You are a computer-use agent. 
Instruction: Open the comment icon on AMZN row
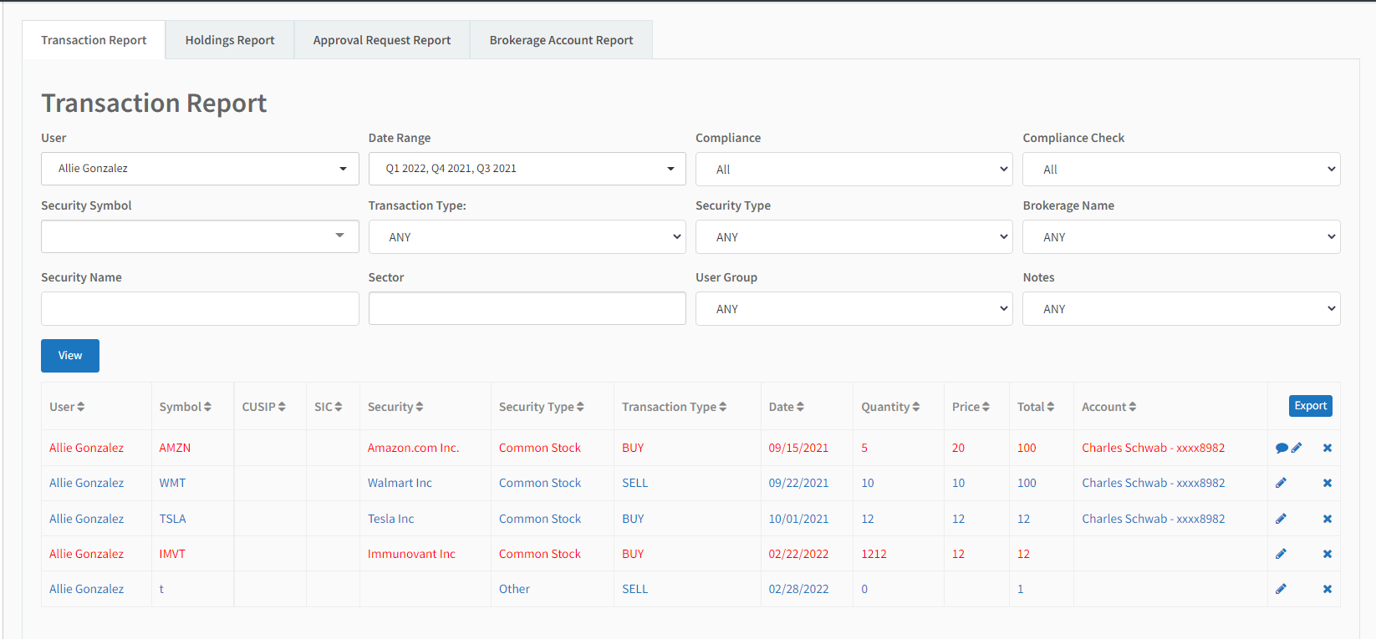point(1282,448)
